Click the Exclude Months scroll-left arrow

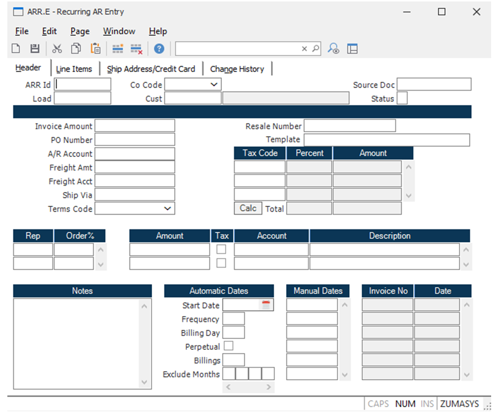tap(228, 387)
